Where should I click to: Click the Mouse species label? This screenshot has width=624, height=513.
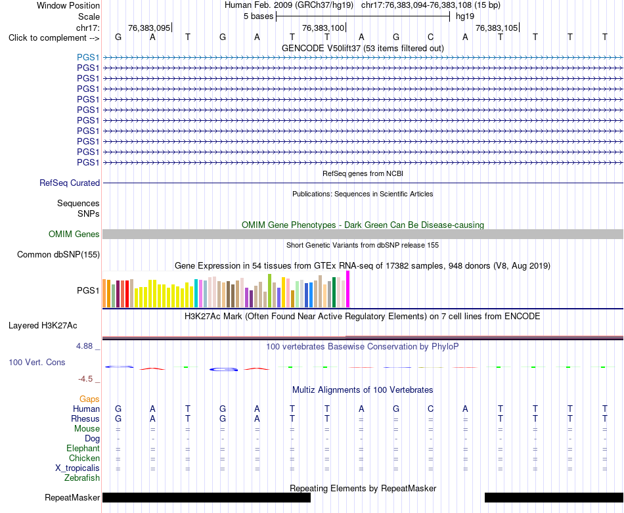[87, 429]
